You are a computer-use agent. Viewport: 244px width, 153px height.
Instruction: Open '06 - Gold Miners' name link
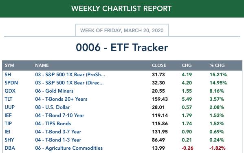coord(54,91)
